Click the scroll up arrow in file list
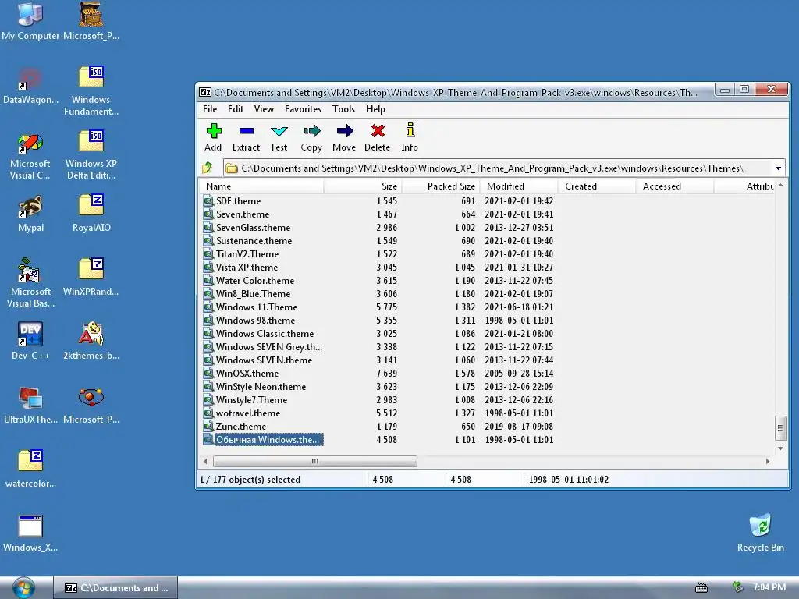This screenshot has height=599, width=799. tap(780, 186)
